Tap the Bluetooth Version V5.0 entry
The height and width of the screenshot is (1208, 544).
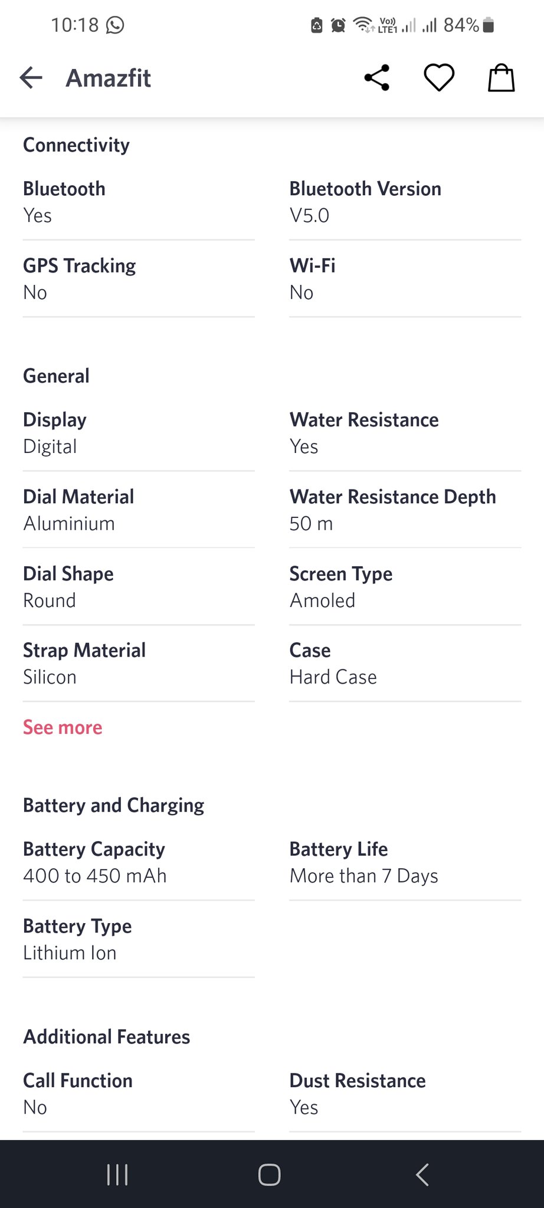point(405,202)
